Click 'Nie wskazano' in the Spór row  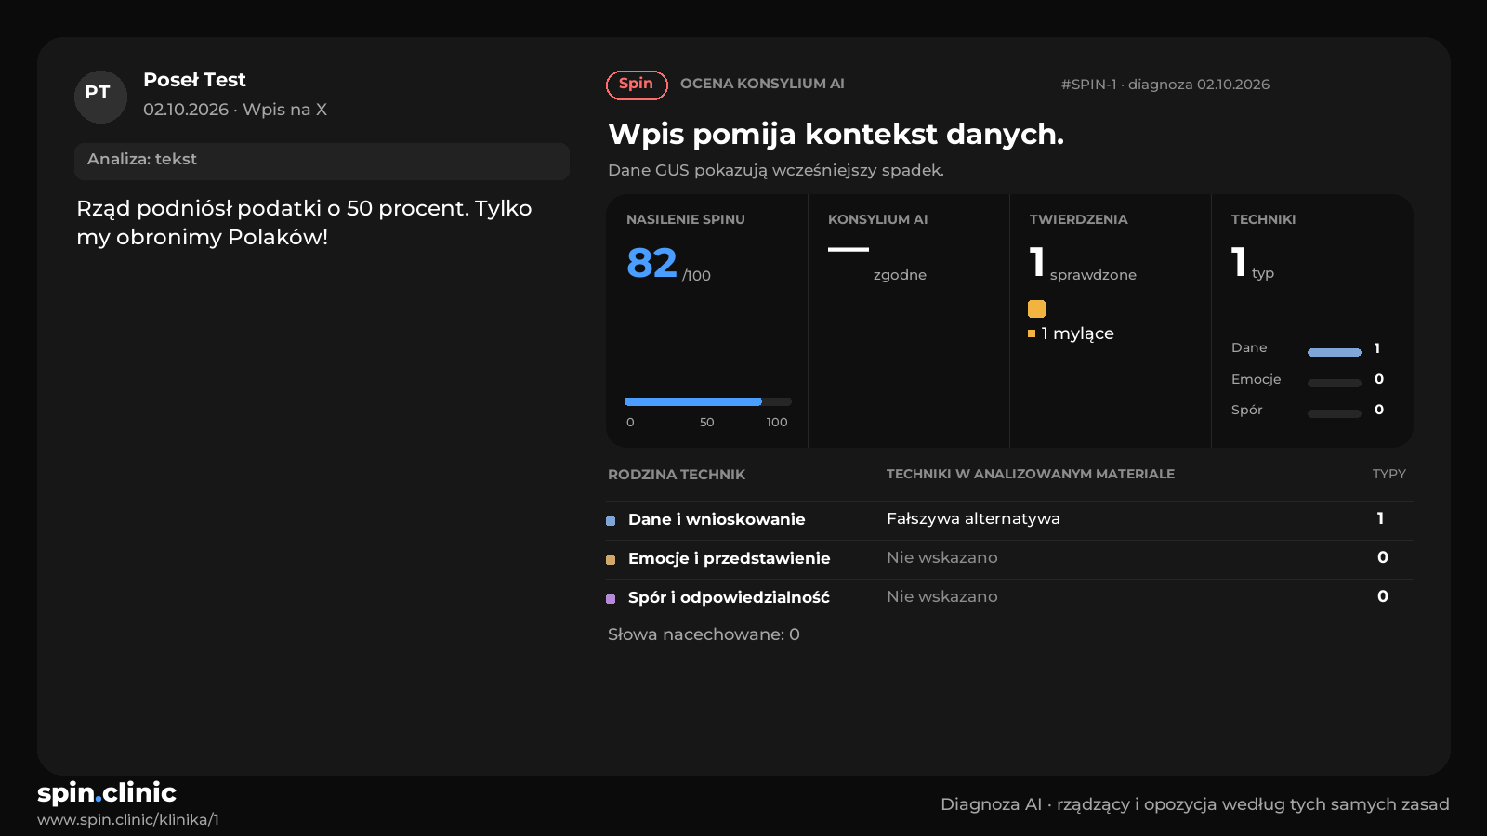[x=942, y=596]
